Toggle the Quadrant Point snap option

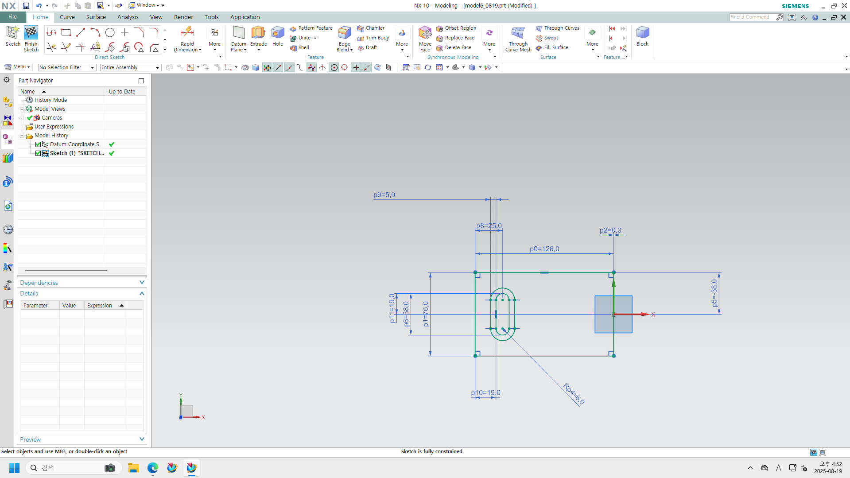click(x=345, y=67)
